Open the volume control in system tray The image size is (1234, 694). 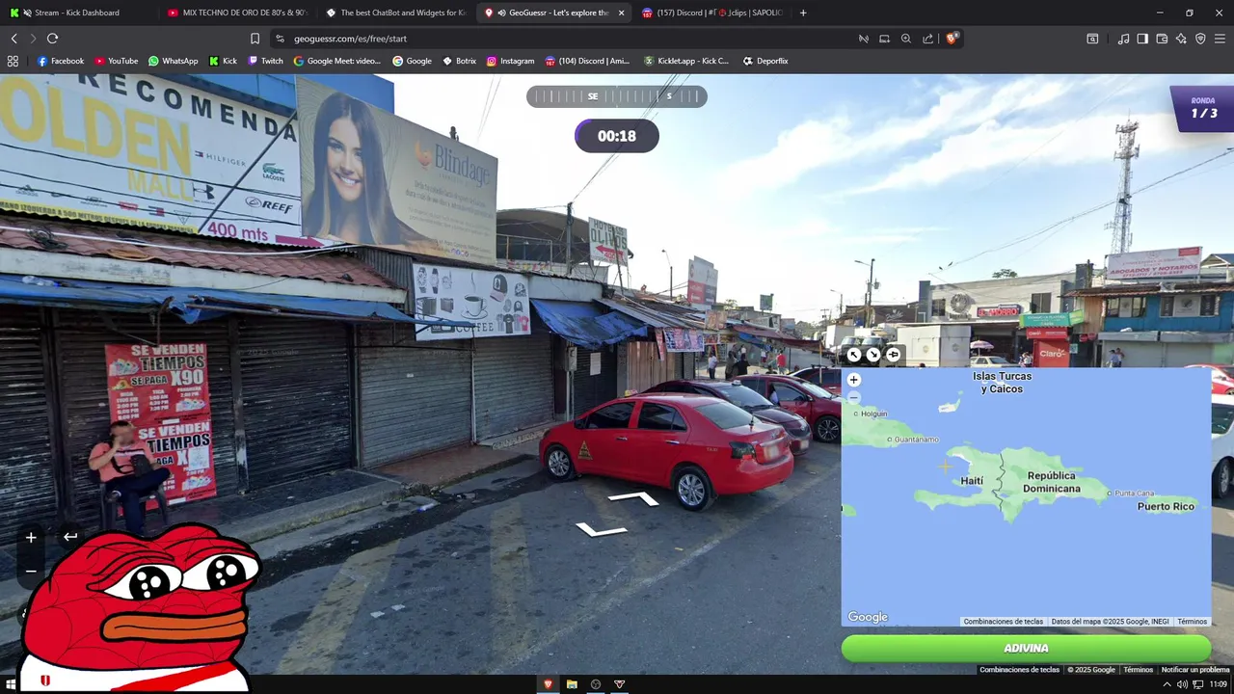click(x=1183, y=684)
